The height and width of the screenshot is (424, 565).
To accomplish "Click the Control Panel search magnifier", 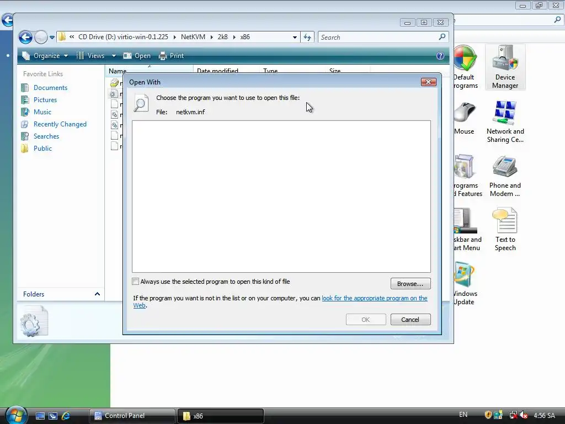I will [x=557, y=19].
